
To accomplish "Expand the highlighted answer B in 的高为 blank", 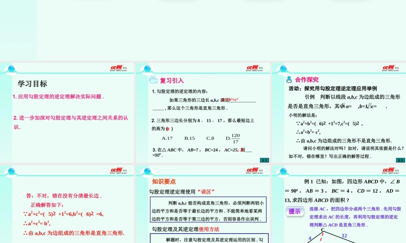I will click(168, 129).
